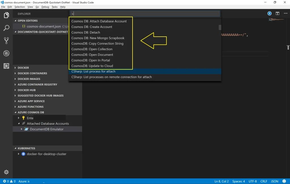Viewport: 290px width, 184px height.
Task: Collapse Attached Database Accounts node arrow
Action: coord(19,123)
